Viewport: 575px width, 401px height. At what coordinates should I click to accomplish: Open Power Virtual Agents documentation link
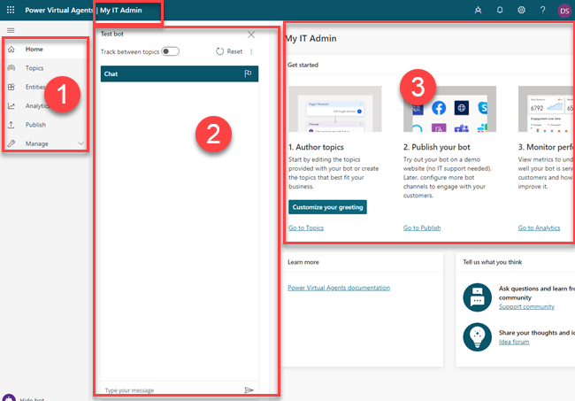click(x=339, y=288)
